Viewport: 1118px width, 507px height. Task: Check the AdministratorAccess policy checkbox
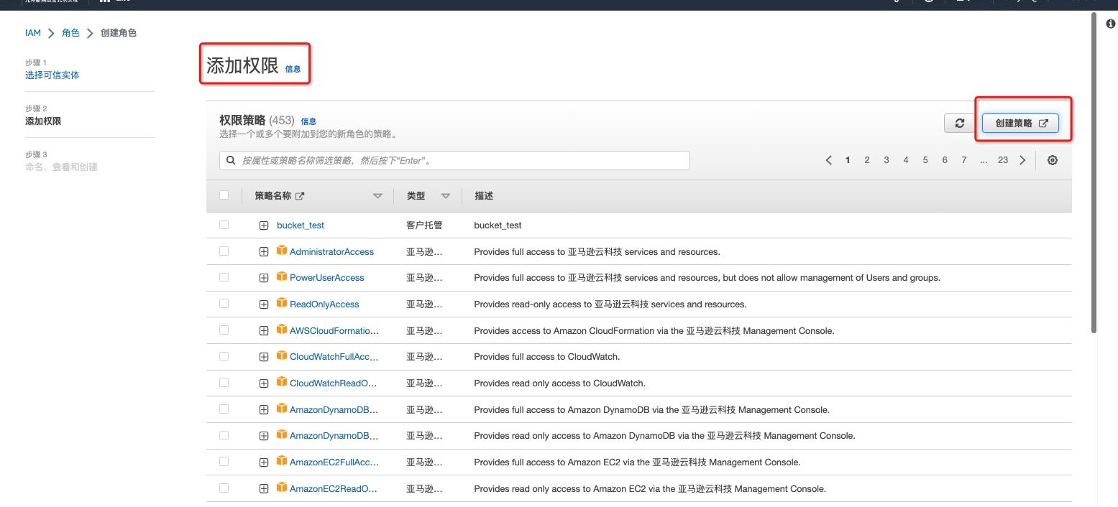coord(224,251)
